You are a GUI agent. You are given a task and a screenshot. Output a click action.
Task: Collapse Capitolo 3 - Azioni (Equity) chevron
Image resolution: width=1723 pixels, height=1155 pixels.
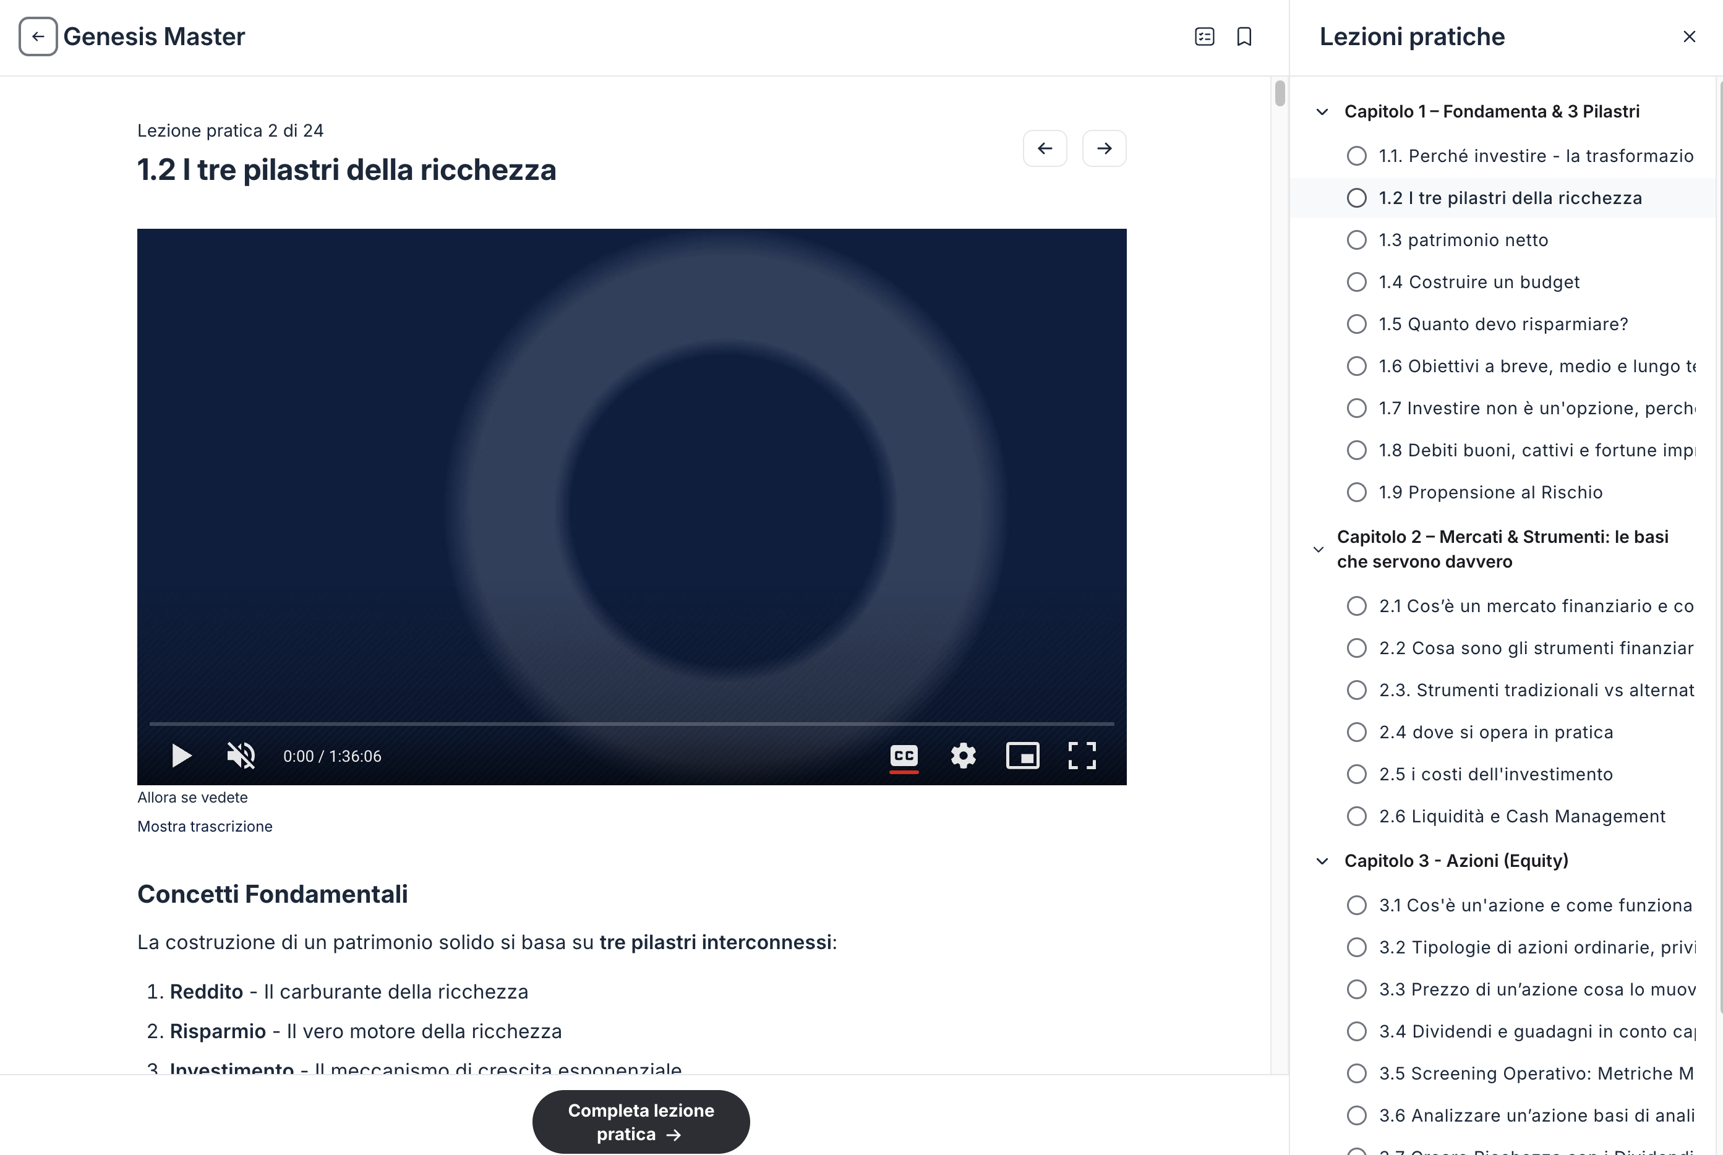[x=1322, y=861]
